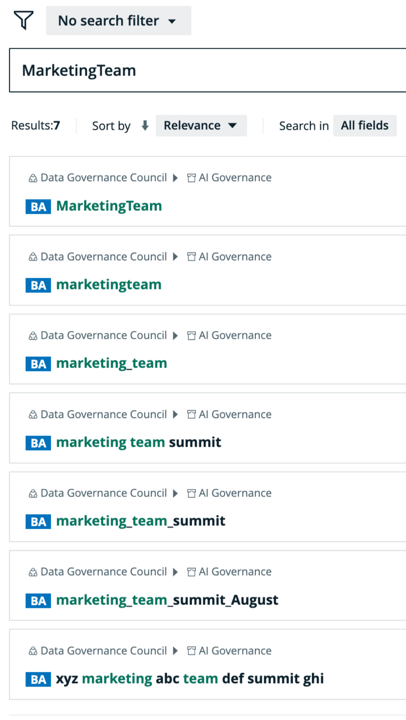Click the breadcrumb chevron after Data Governance Council
Image resolution: width=406 pixels, height=720 pixels.
click(x=176, y=177)
